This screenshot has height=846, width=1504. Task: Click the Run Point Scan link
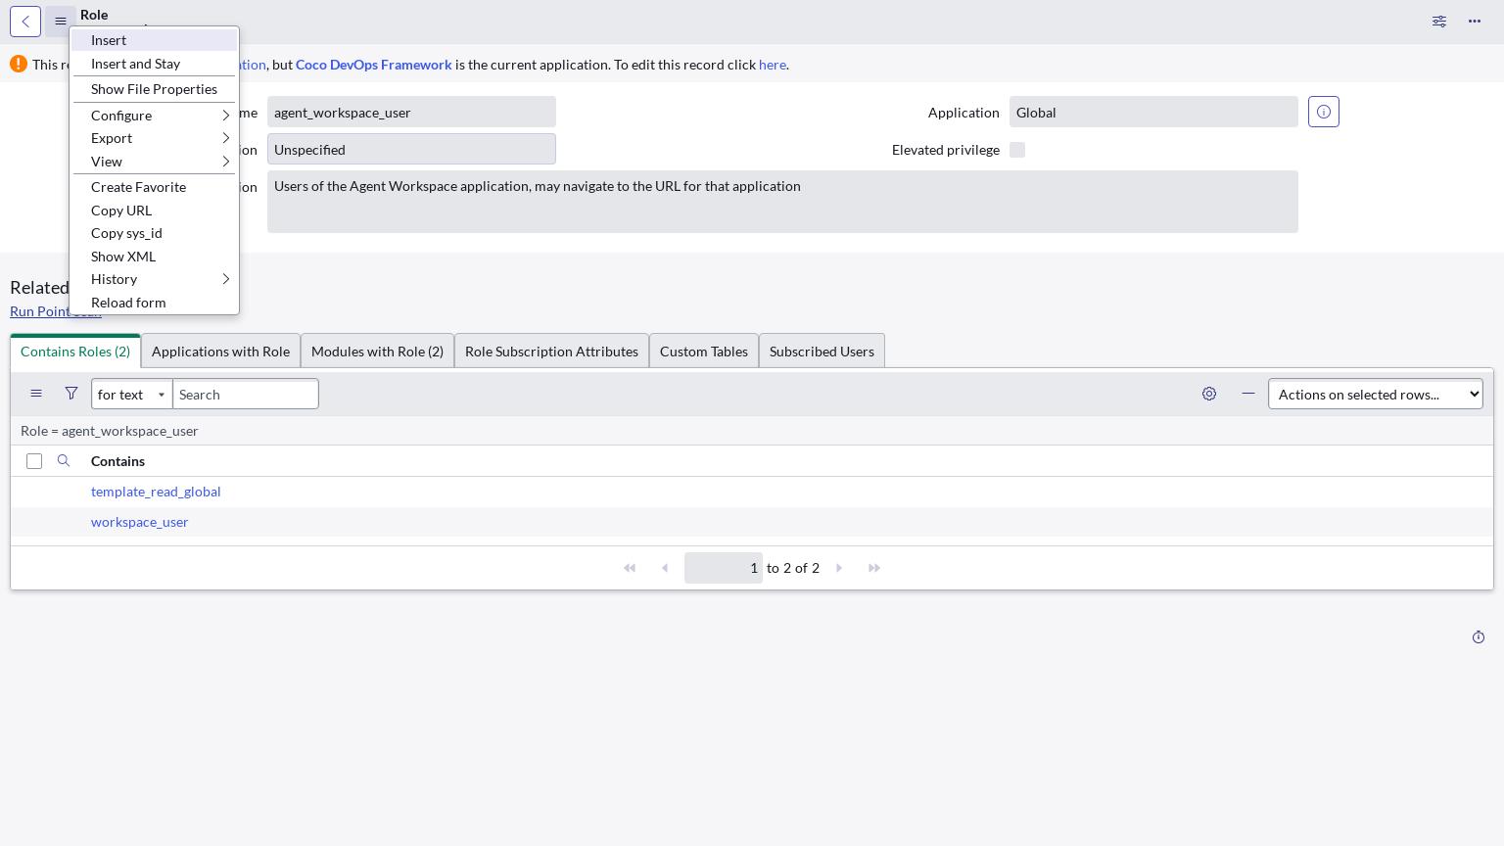coord(56,311)
